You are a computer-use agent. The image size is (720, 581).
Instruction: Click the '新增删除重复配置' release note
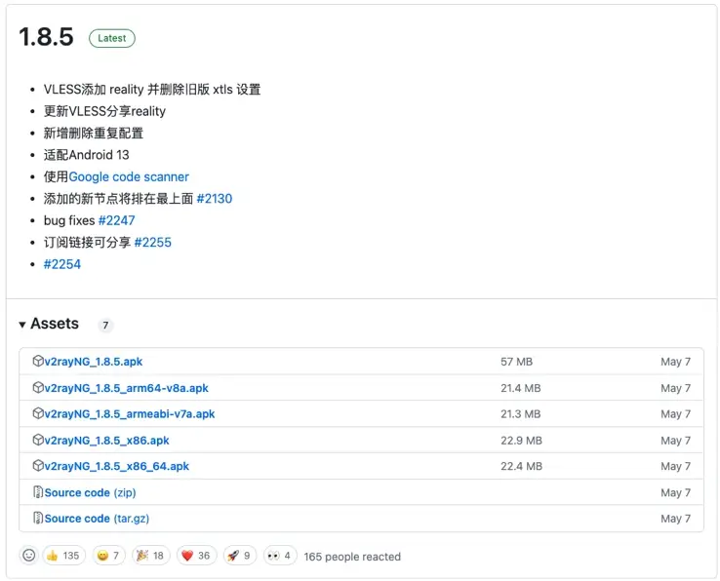(x=94, y=134)
